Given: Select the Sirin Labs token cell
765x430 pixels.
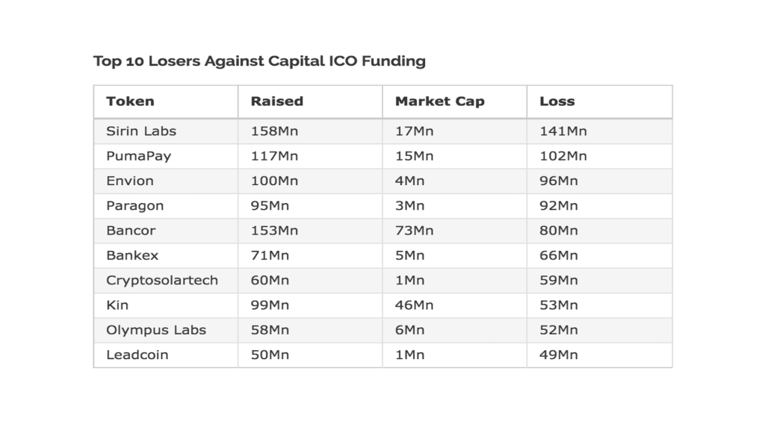Looking at the screenshot, I should point(141,131).
